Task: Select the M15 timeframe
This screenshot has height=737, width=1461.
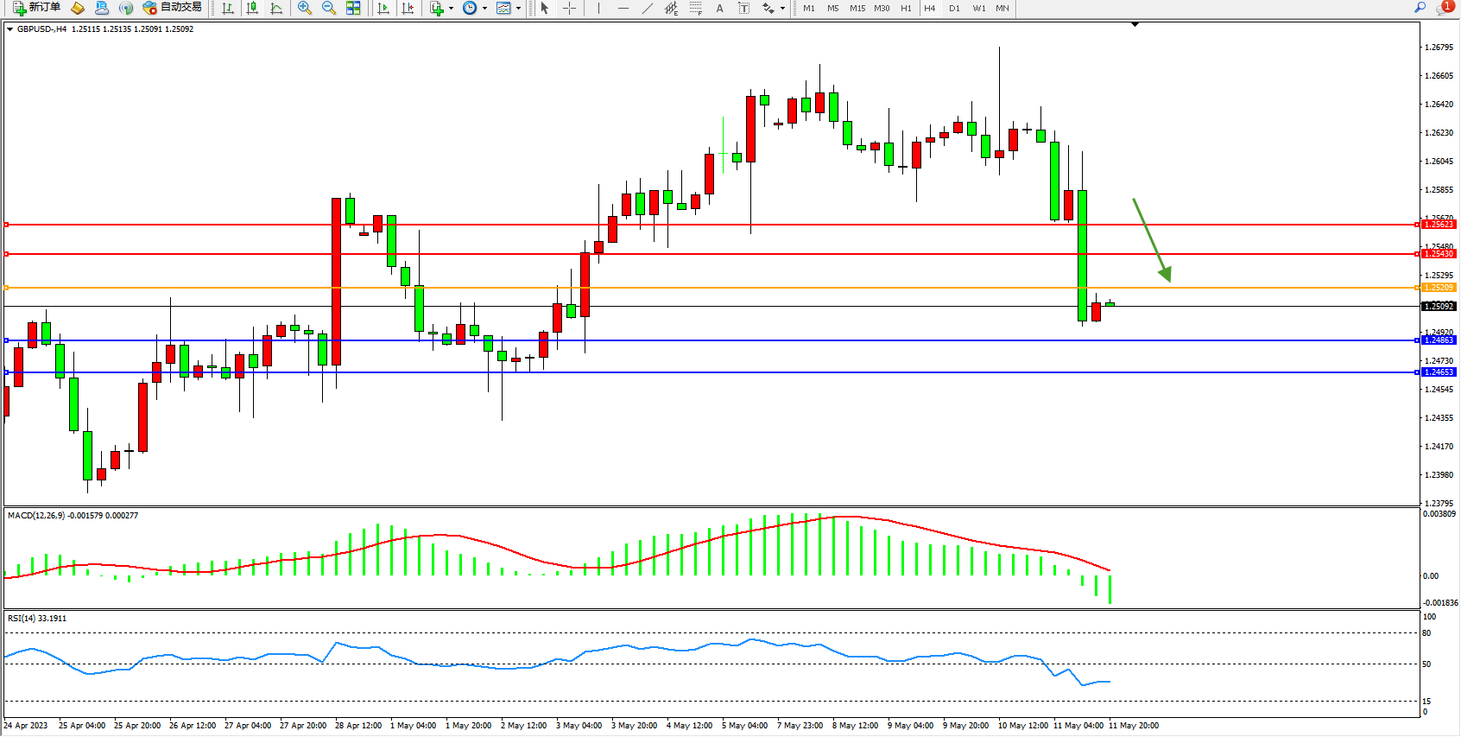Action: (x=857, y=9)
